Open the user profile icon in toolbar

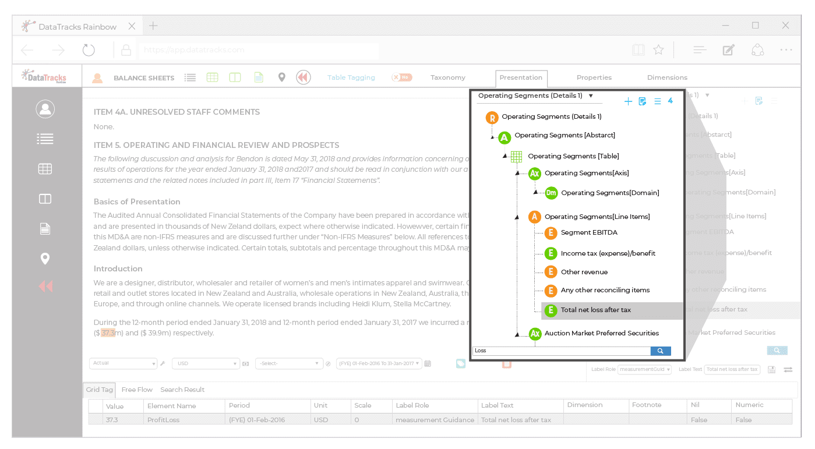pos(97,77)
